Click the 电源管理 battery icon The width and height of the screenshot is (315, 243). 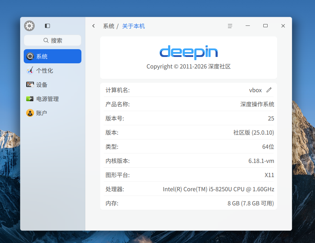[30, 99]
